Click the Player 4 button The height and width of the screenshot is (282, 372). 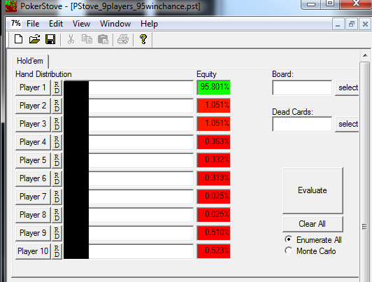tap(33, 142)
